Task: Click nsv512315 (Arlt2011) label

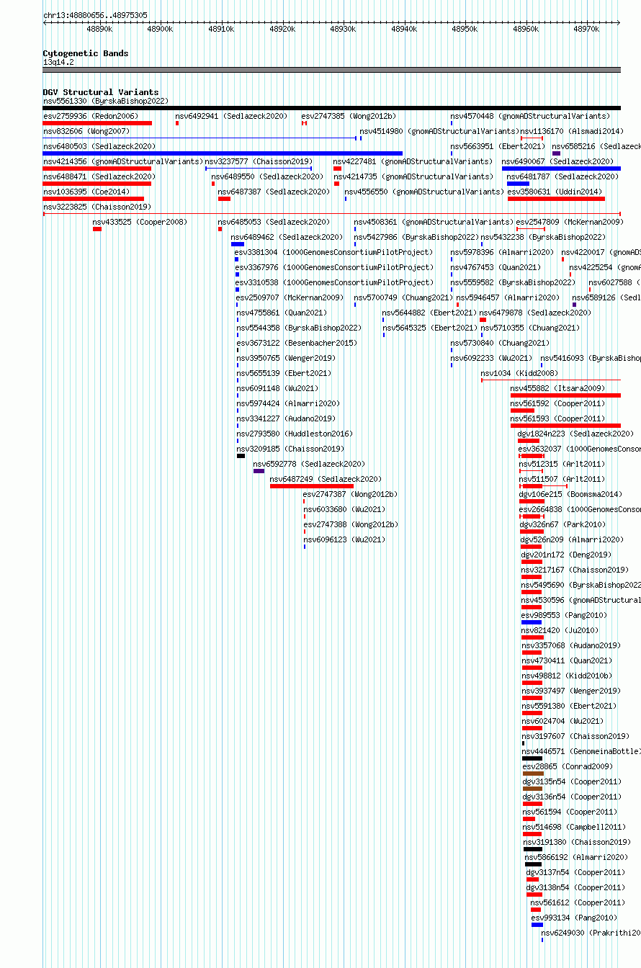Action: [562, 464]
